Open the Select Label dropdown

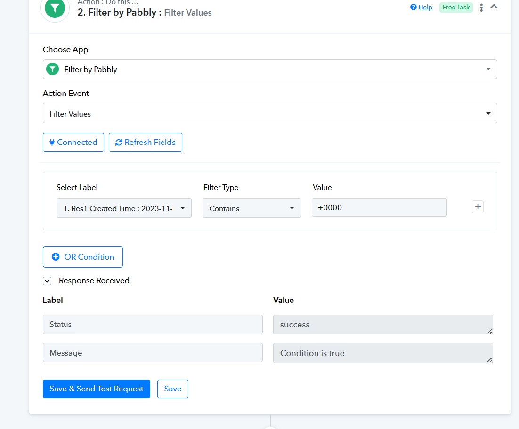coord(124,208)
